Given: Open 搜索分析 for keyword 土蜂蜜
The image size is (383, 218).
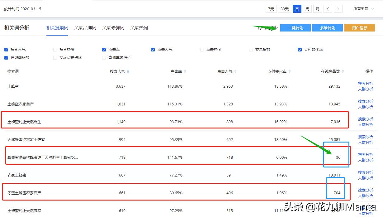Looking at the screenshot, I should pos(365,83).
